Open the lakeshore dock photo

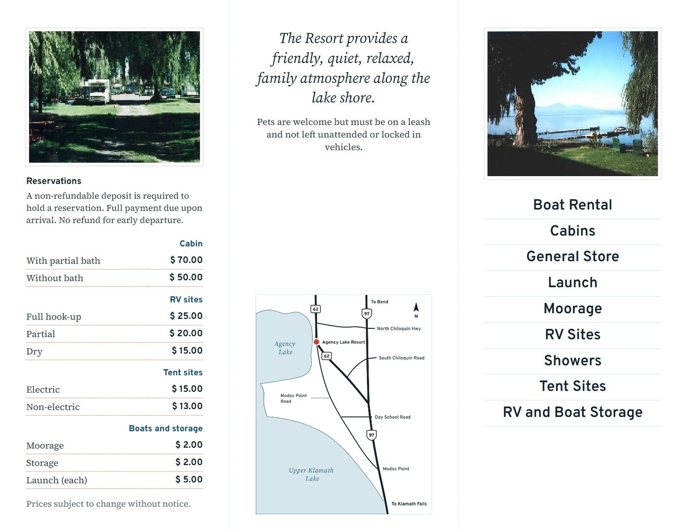click(x=573, y=104)
